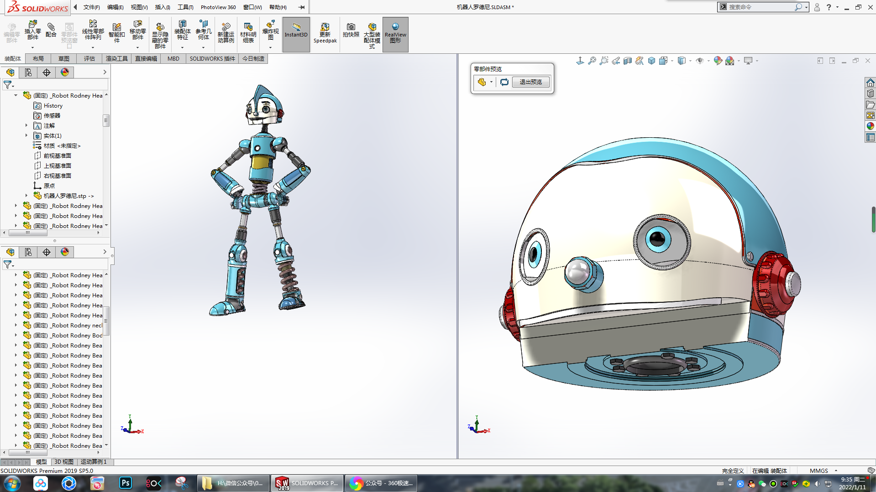Click zoom to area magnifier icon

604,61
